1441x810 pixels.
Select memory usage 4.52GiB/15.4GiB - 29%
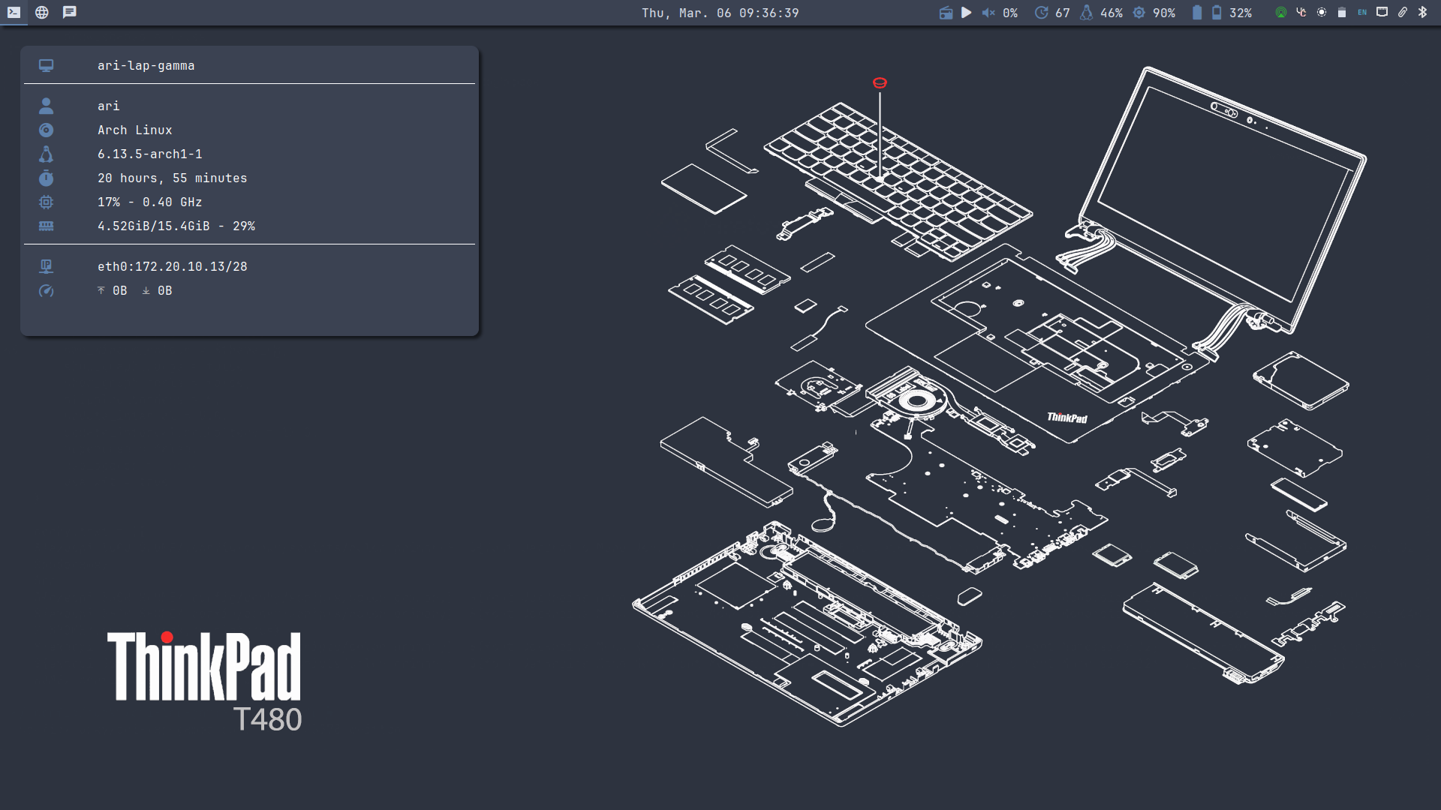pyautogui.click(x=176, y=226)
